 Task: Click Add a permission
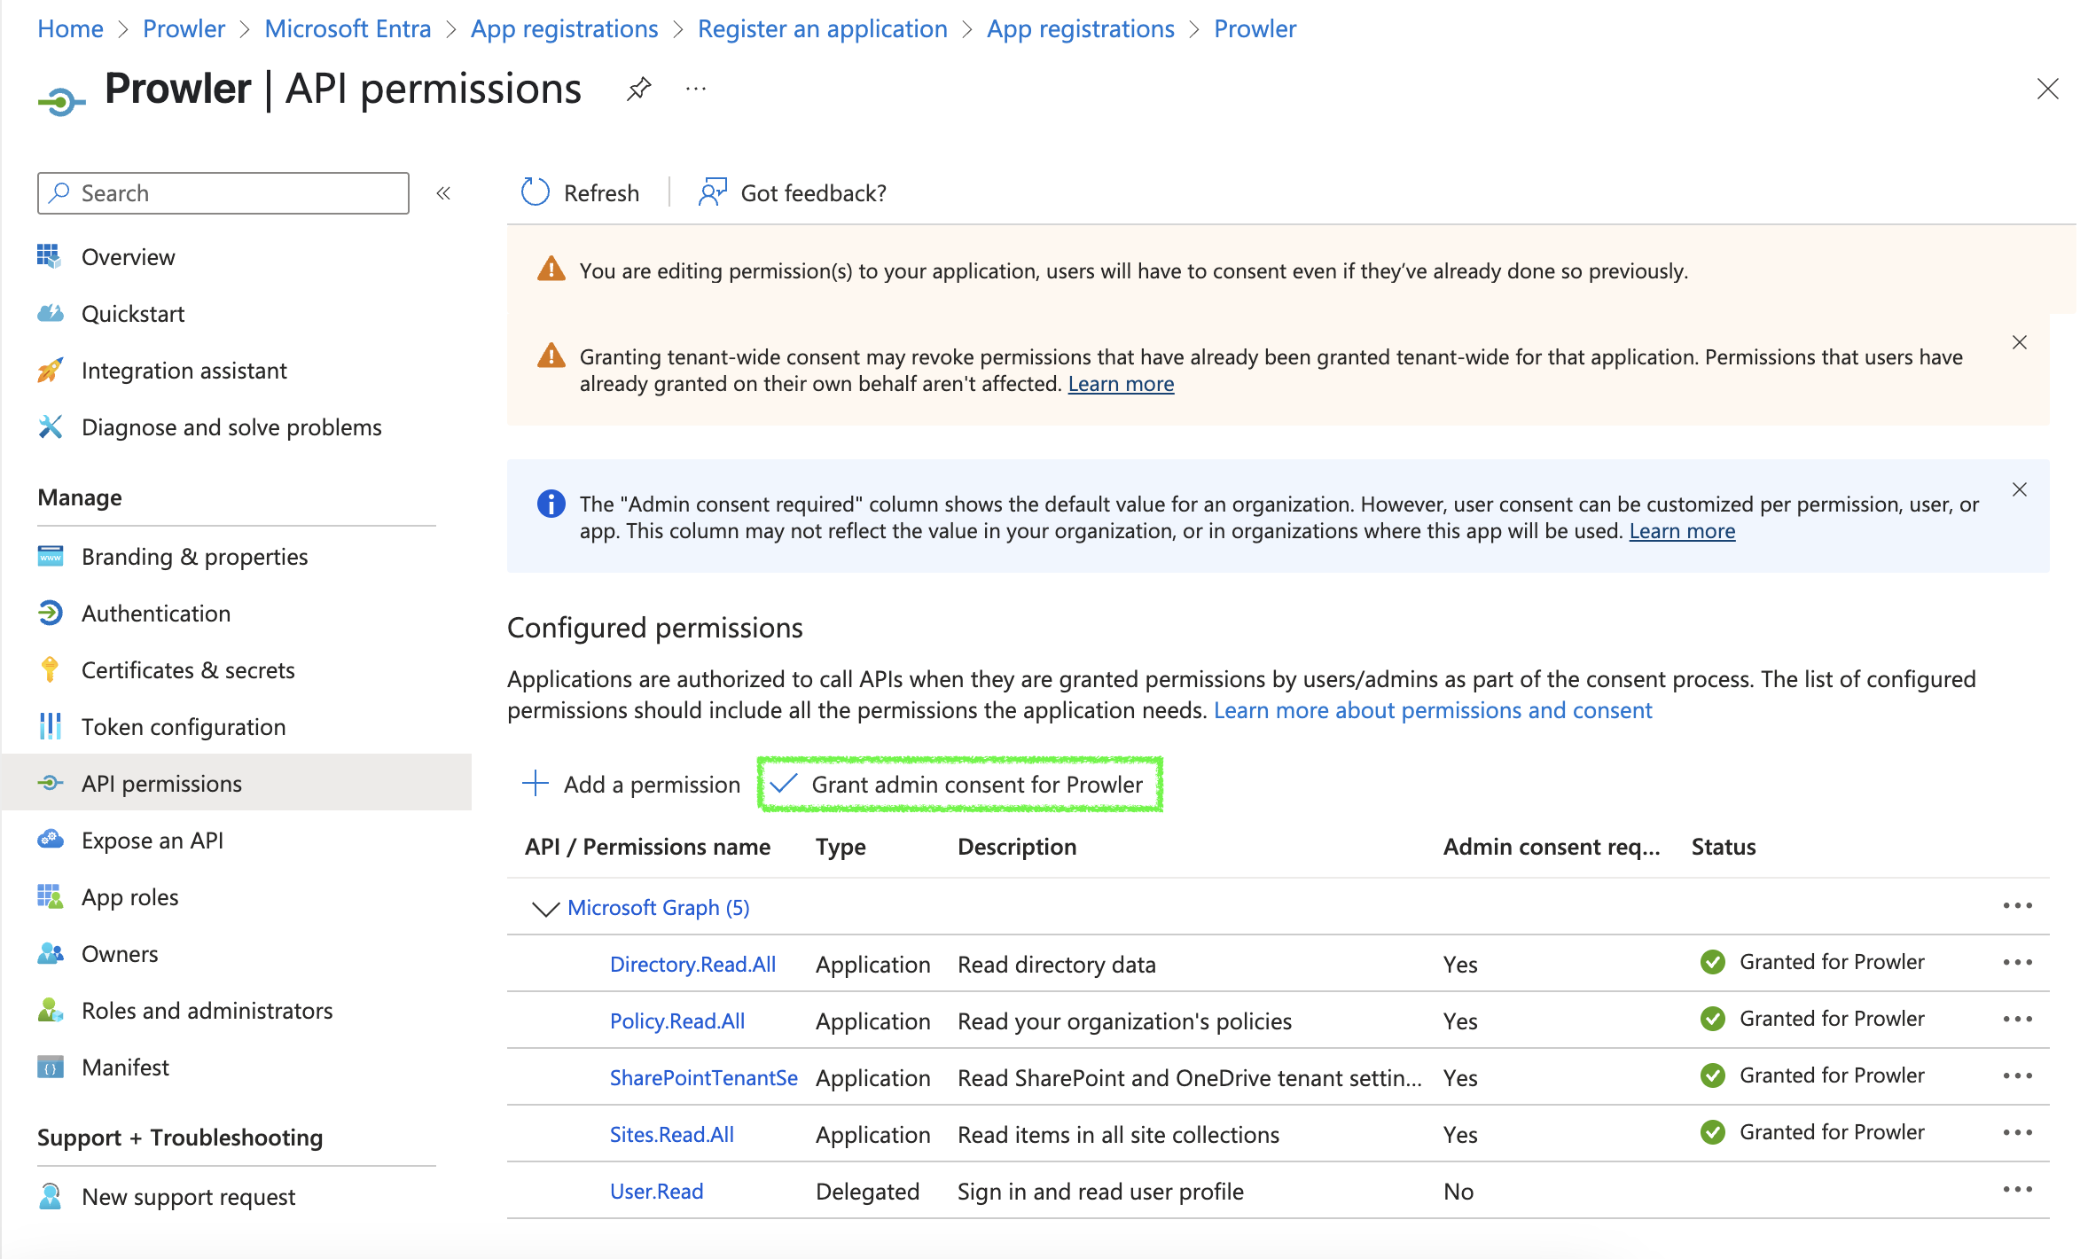[x=630, y=785]
